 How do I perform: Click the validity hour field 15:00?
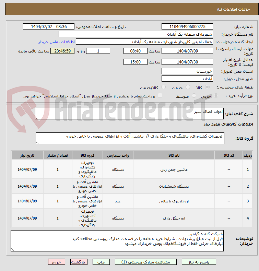coord(135,62)
